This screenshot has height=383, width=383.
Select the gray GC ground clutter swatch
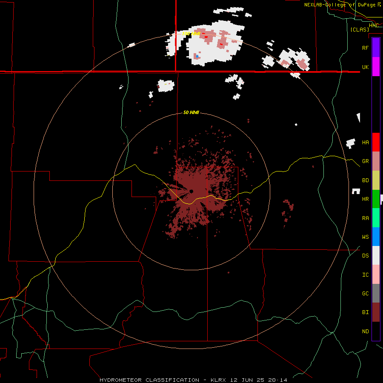coord(376,293)
